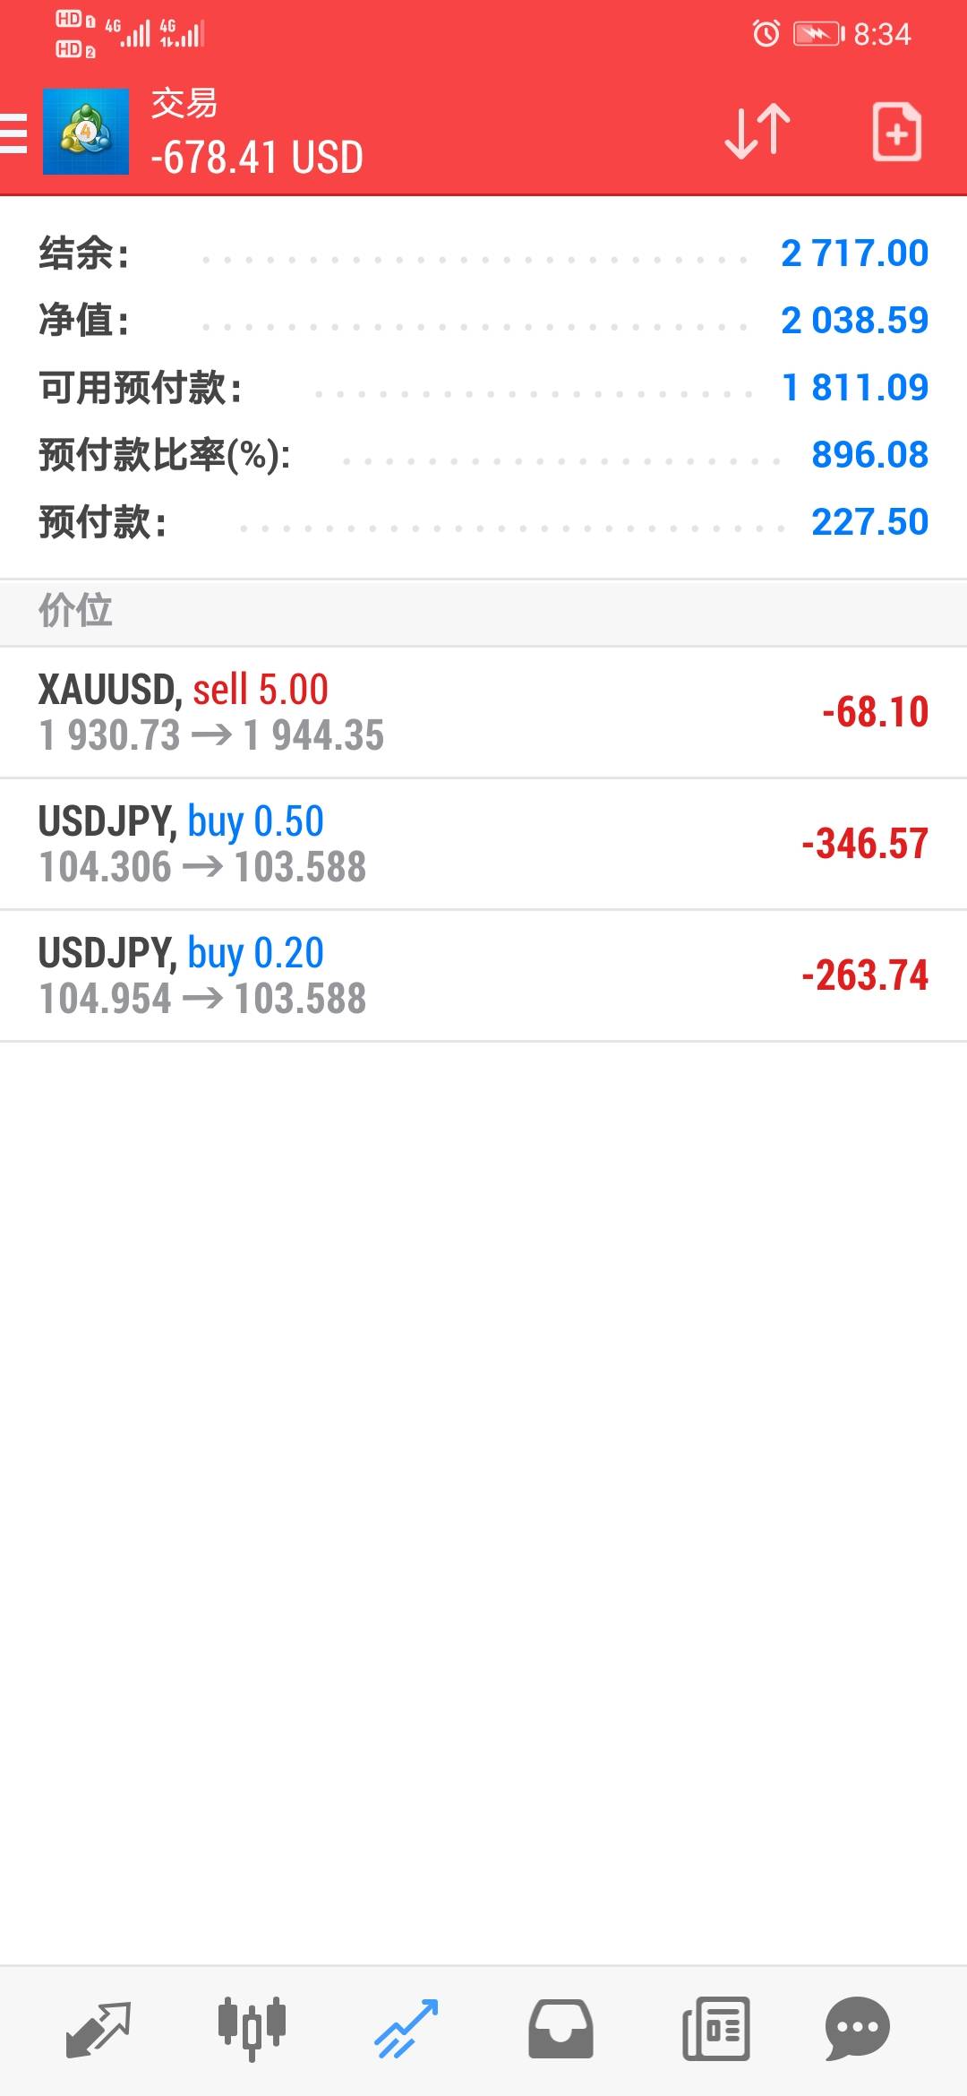
Task: Open the Quotes tab with arrows icon
Action: [x=98, y=2029]
